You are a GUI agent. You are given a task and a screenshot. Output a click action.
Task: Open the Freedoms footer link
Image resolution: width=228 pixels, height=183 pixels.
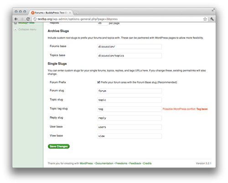(121, 163)
